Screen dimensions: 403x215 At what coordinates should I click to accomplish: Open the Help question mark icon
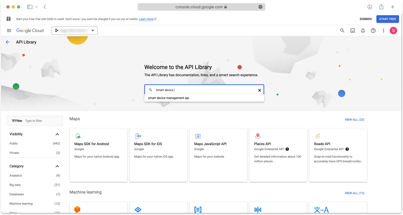click(373, 30)
